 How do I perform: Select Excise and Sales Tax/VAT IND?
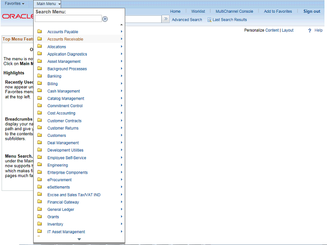[x=74, y=195]
